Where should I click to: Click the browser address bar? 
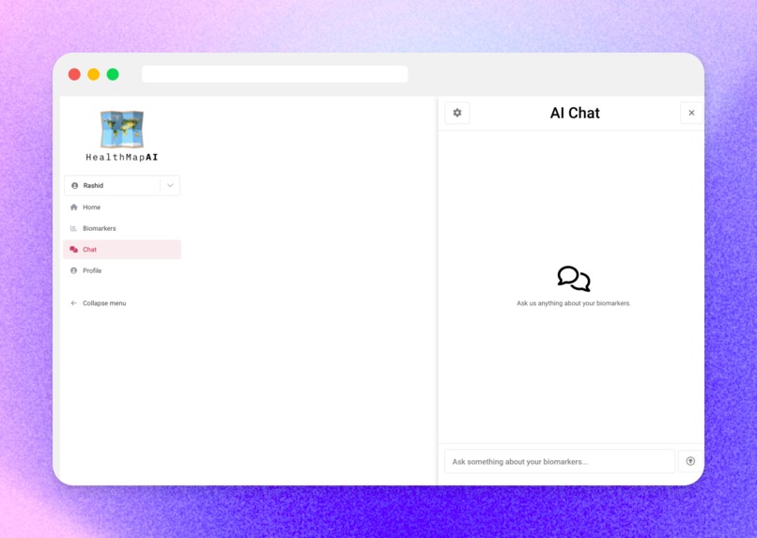click(274, 74)
